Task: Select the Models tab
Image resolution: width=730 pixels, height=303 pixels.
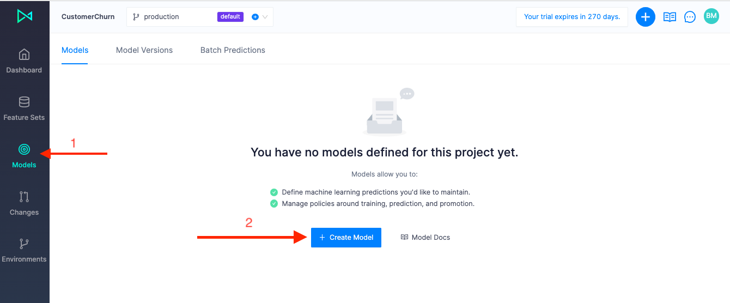Action: click(75, 50)
